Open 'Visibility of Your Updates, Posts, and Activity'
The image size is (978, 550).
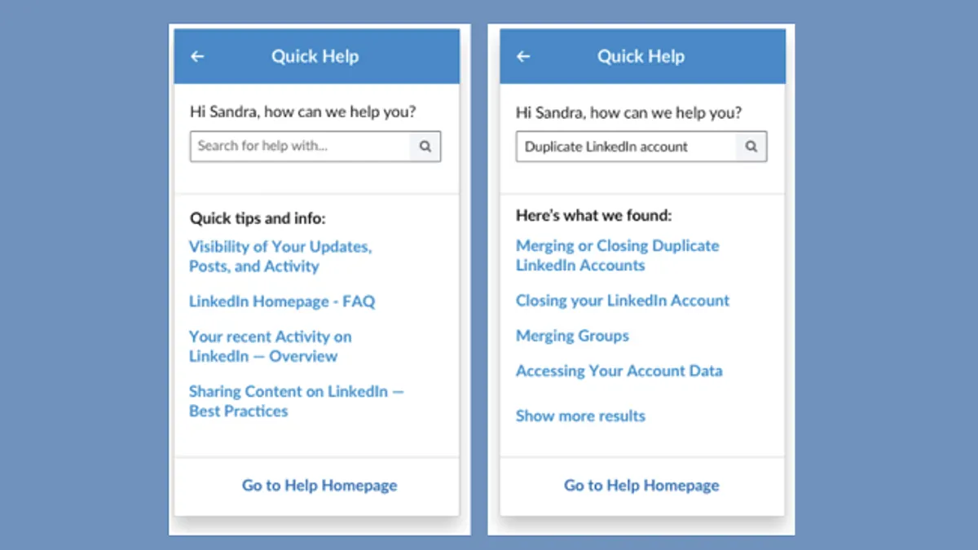[x=280, y=256]
